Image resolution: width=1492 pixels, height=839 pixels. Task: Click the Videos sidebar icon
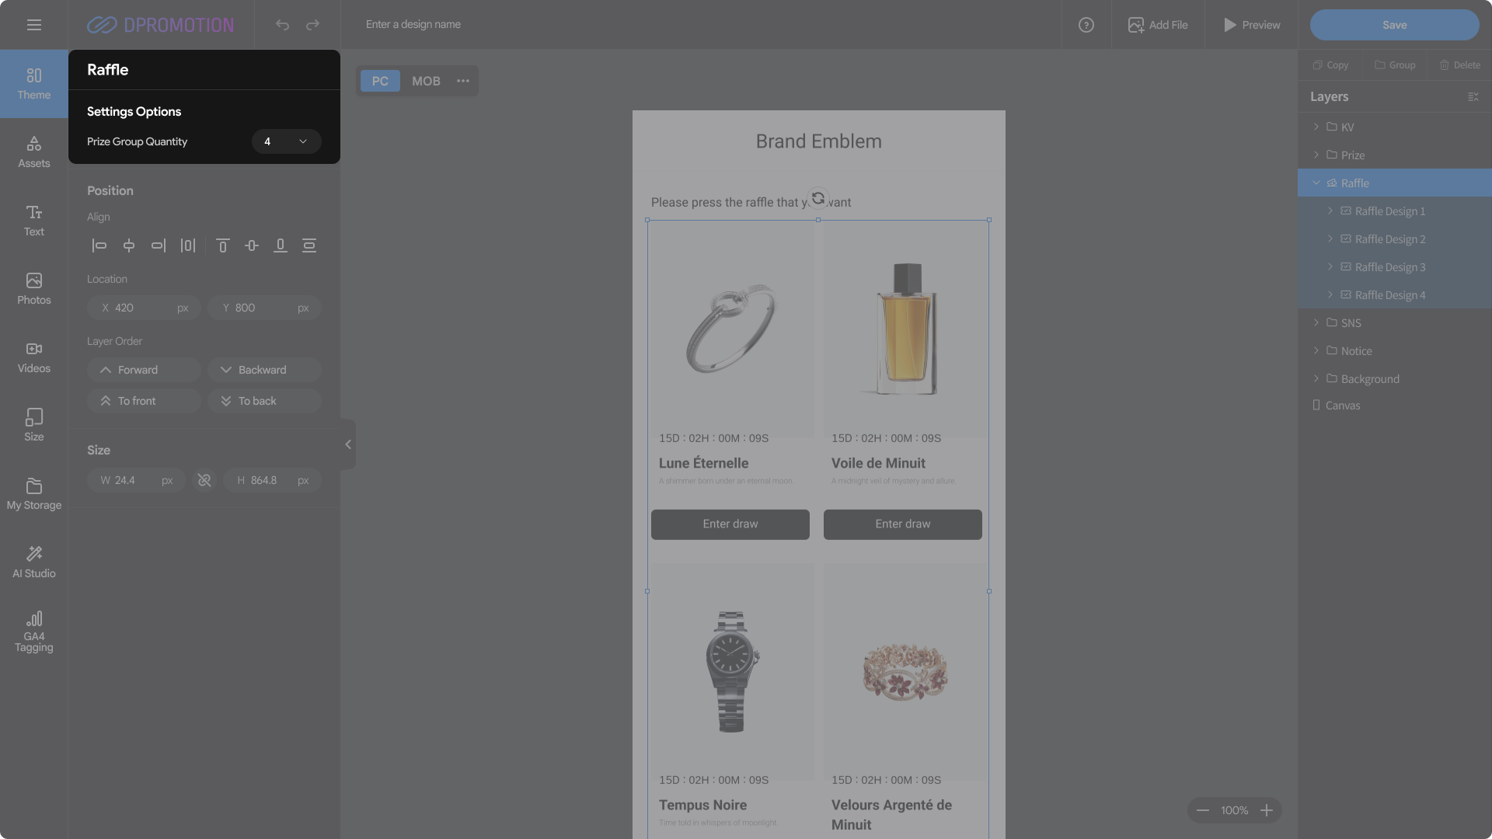click(34, 357)
